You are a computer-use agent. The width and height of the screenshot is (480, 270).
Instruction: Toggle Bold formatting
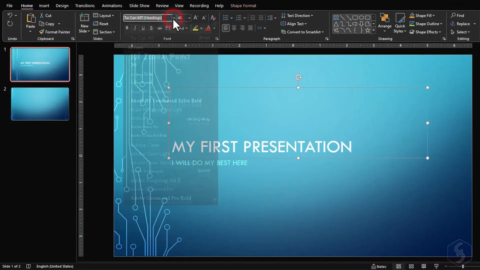(x=127, y=28)
